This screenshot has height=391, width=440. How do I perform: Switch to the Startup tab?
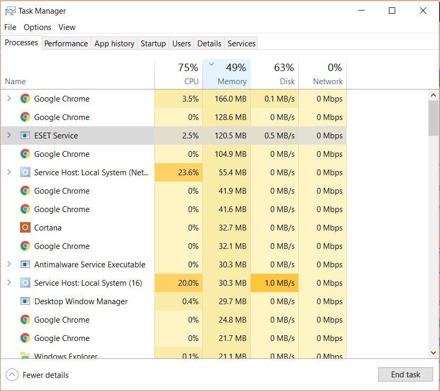(x=153, y=44)
